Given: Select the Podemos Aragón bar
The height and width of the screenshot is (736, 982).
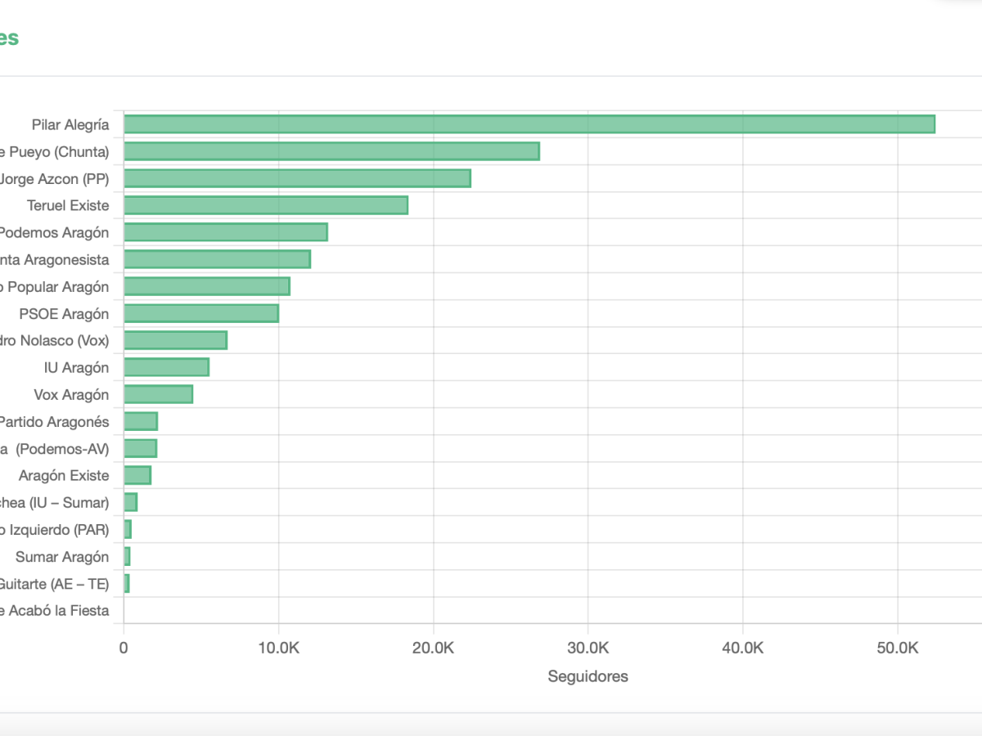Looking at the screenshot, I should pyautogui.click(x=221, y=232).
